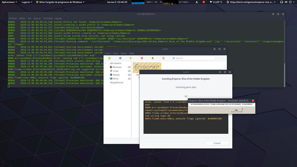Click the input-method tray icon left of the MEGA icon

[x=197, y=2]
